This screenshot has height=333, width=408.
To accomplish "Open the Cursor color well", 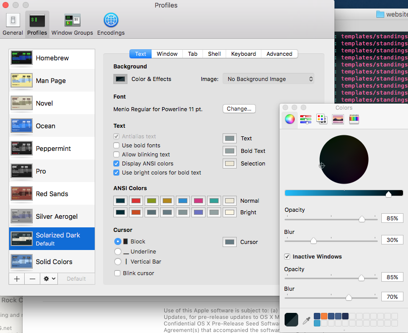I will (230, 242).
